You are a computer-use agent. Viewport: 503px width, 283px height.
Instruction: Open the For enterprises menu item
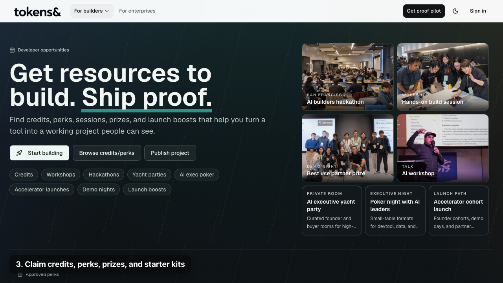coord(137,11)
